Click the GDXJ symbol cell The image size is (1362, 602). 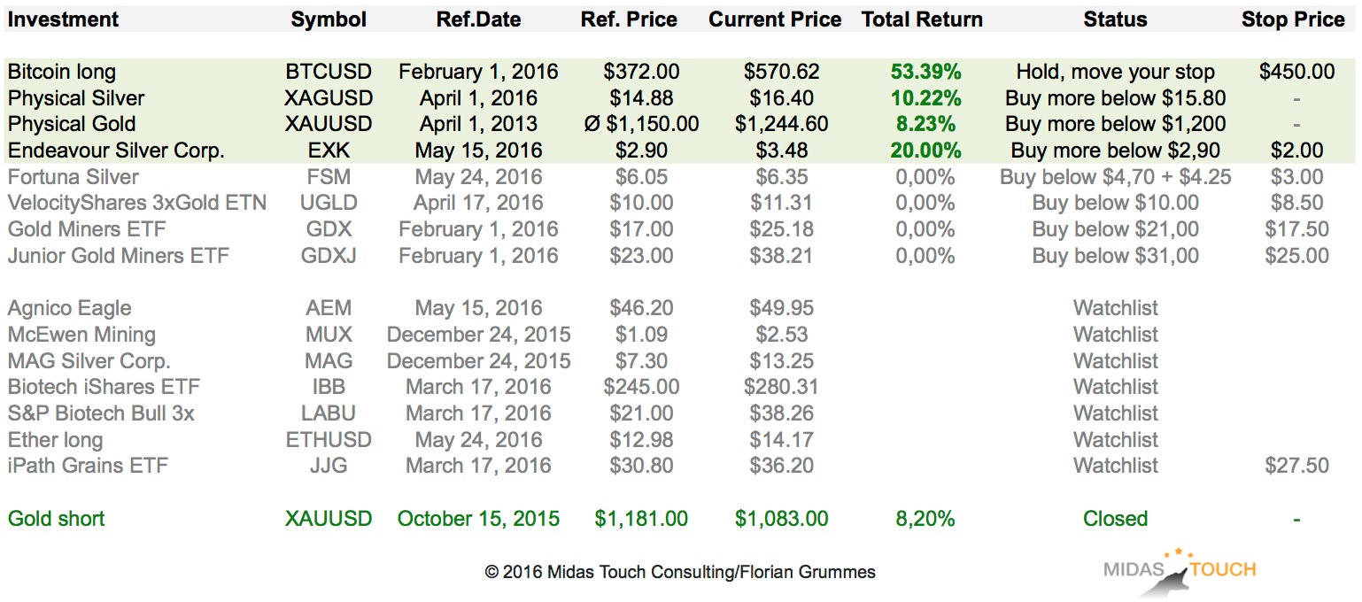coord(329,256)
